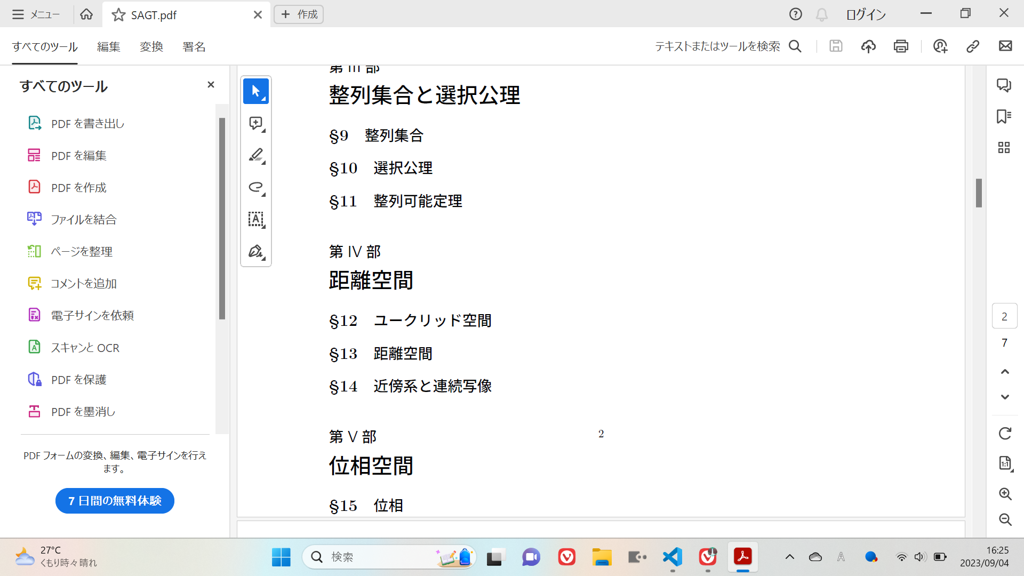This screenshot has height=576, width=1024.
Task: Click the save floppy disk icon
Action: (x=836, y=46)
